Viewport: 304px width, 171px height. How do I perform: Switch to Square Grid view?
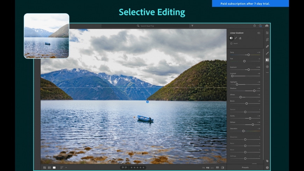[x=49, y=168]
